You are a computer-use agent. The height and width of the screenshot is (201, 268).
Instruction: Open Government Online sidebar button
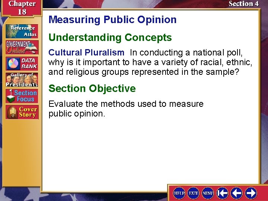22,47
